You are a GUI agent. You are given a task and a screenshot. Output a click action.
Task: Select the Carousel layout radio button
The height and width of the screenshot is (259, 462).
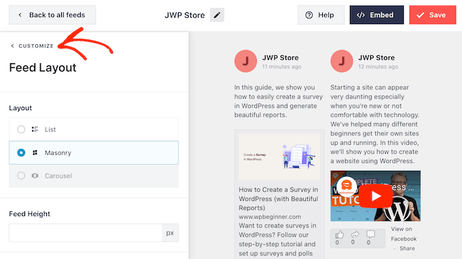click(x=21, y=175)
